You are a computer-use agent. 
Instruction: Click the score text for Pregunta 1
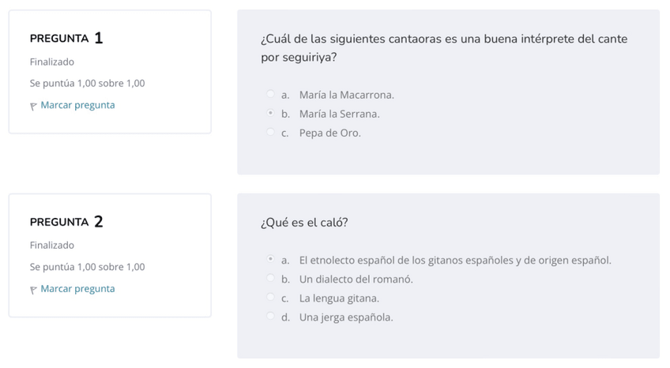click(x=87, y=84)
